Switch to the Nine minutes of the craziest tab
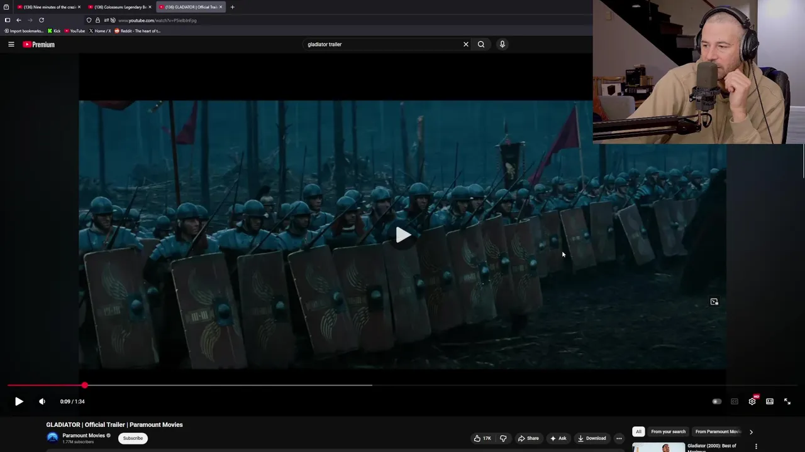805x452 pixels. (49, 7)
